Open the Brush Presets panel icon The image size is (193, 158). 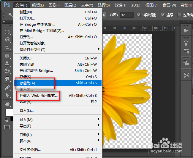pos(186,43)
